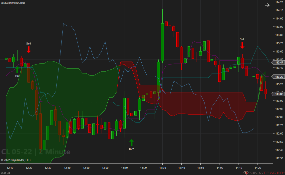Click the red Sell arrow near 14:10
The width and height of the screenshot is (285, 175).
coord(242,45)
